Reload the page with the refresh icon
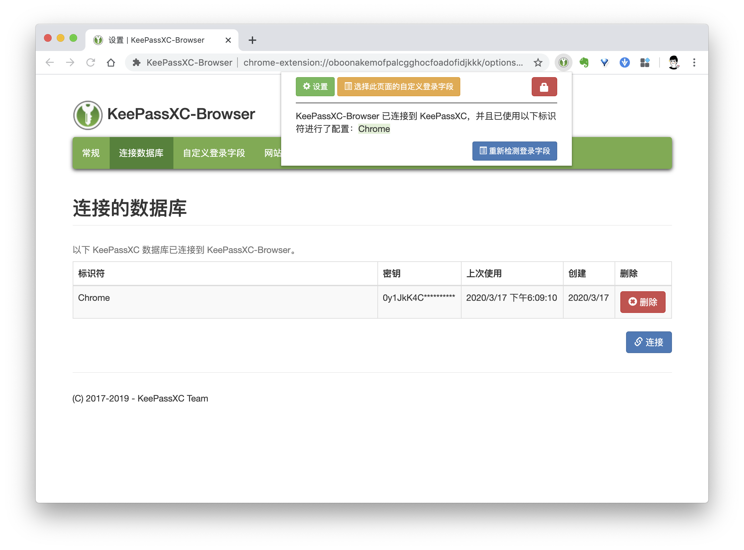Screen dimensions: 744x550 click(91, 62)
